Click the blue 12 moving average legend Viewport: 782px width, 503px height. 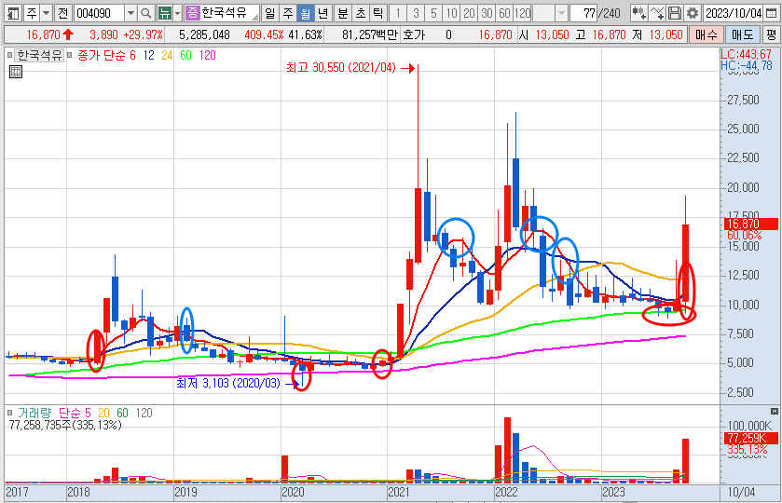click(148, 55)
